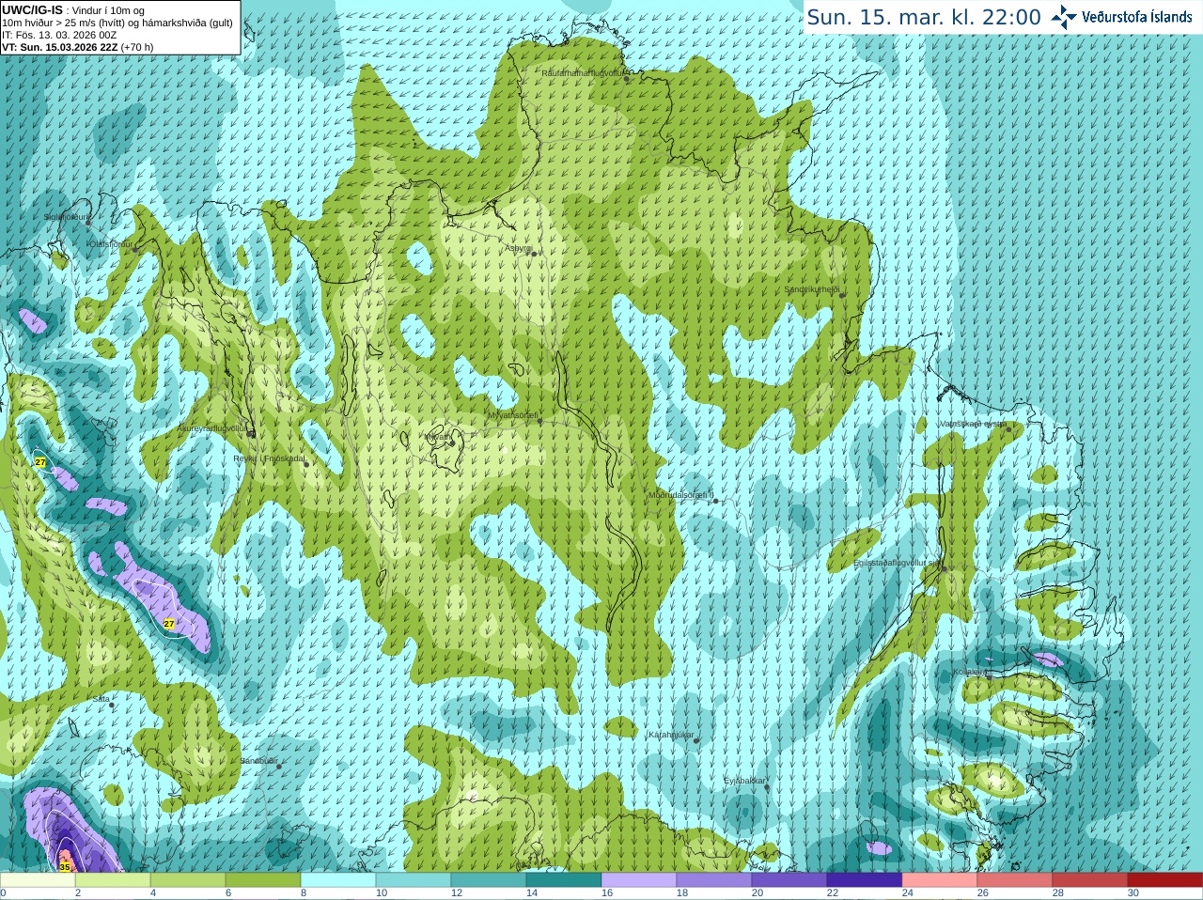The width and height of the screenshot is (1203, 900).
Task: Pick the 0–2 m/s pale cream legend swatch
Action: 38,880
